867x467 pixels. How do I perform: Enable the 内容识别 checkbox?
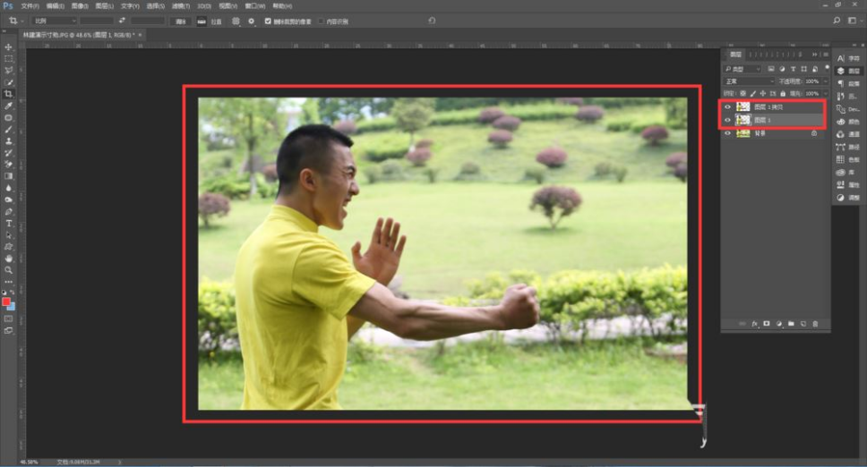(322, 21)
